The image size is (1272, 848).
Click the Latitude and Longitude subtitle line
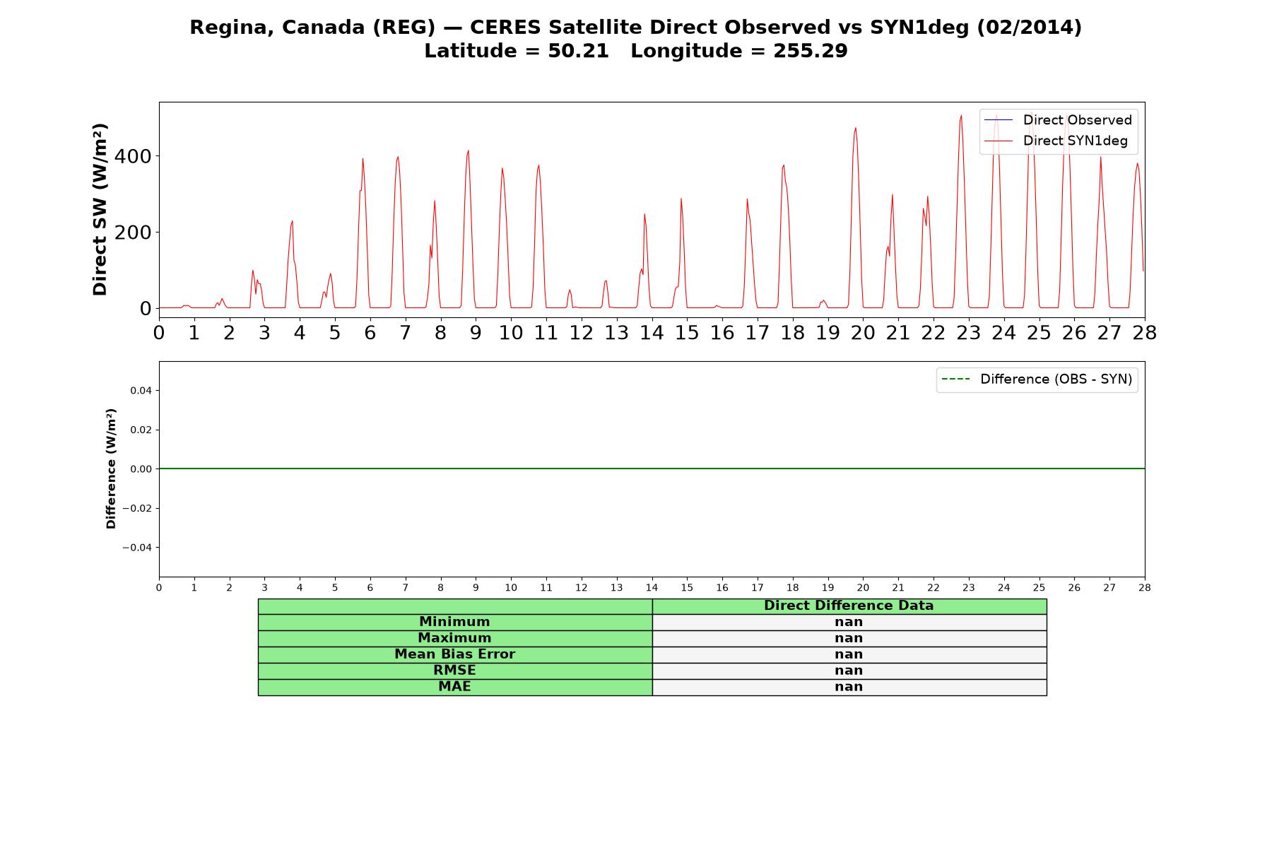(636, 51)
